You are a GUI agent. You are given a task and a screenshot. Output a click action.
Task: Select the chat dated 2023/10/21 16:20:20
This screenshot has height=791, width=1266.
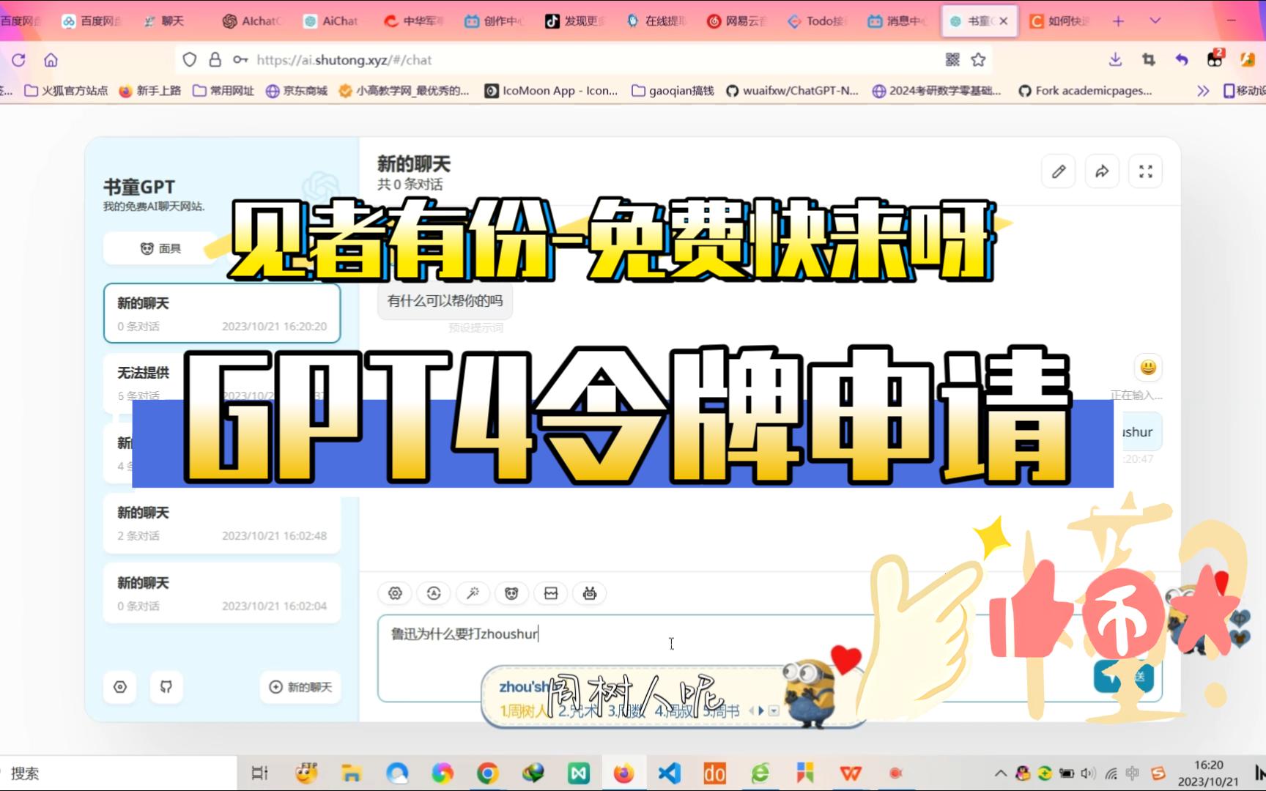[222, 313]
